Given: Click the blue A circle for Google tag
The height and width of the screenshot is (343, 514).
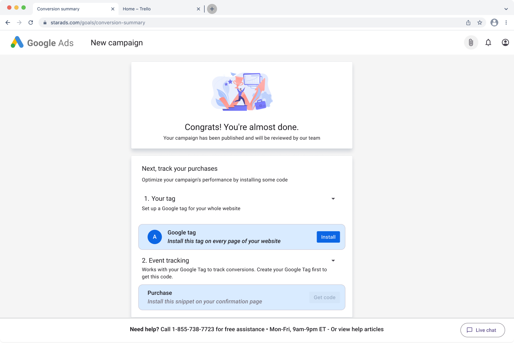Looking at the screenshot, I should point(155,237).
